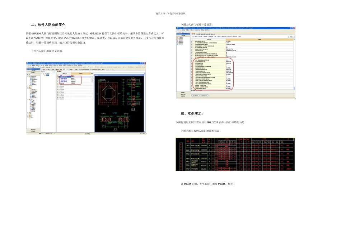
Task: Click the app icon in the settings window title bar
Action: [177, 27]
